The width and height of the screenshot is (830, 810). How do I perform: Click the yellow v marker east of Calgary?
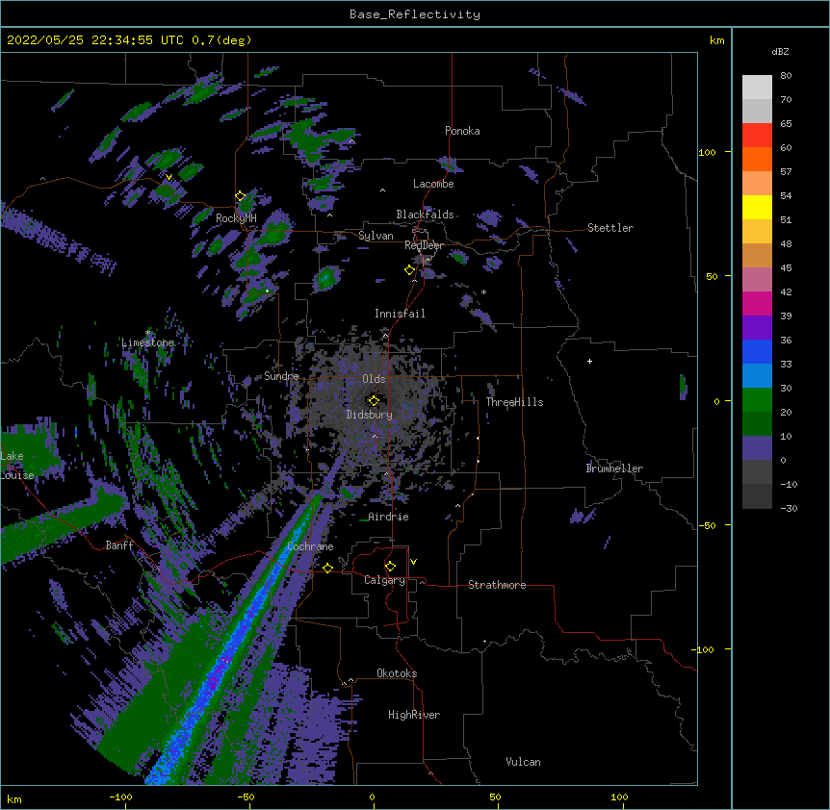tap(413, 562)
